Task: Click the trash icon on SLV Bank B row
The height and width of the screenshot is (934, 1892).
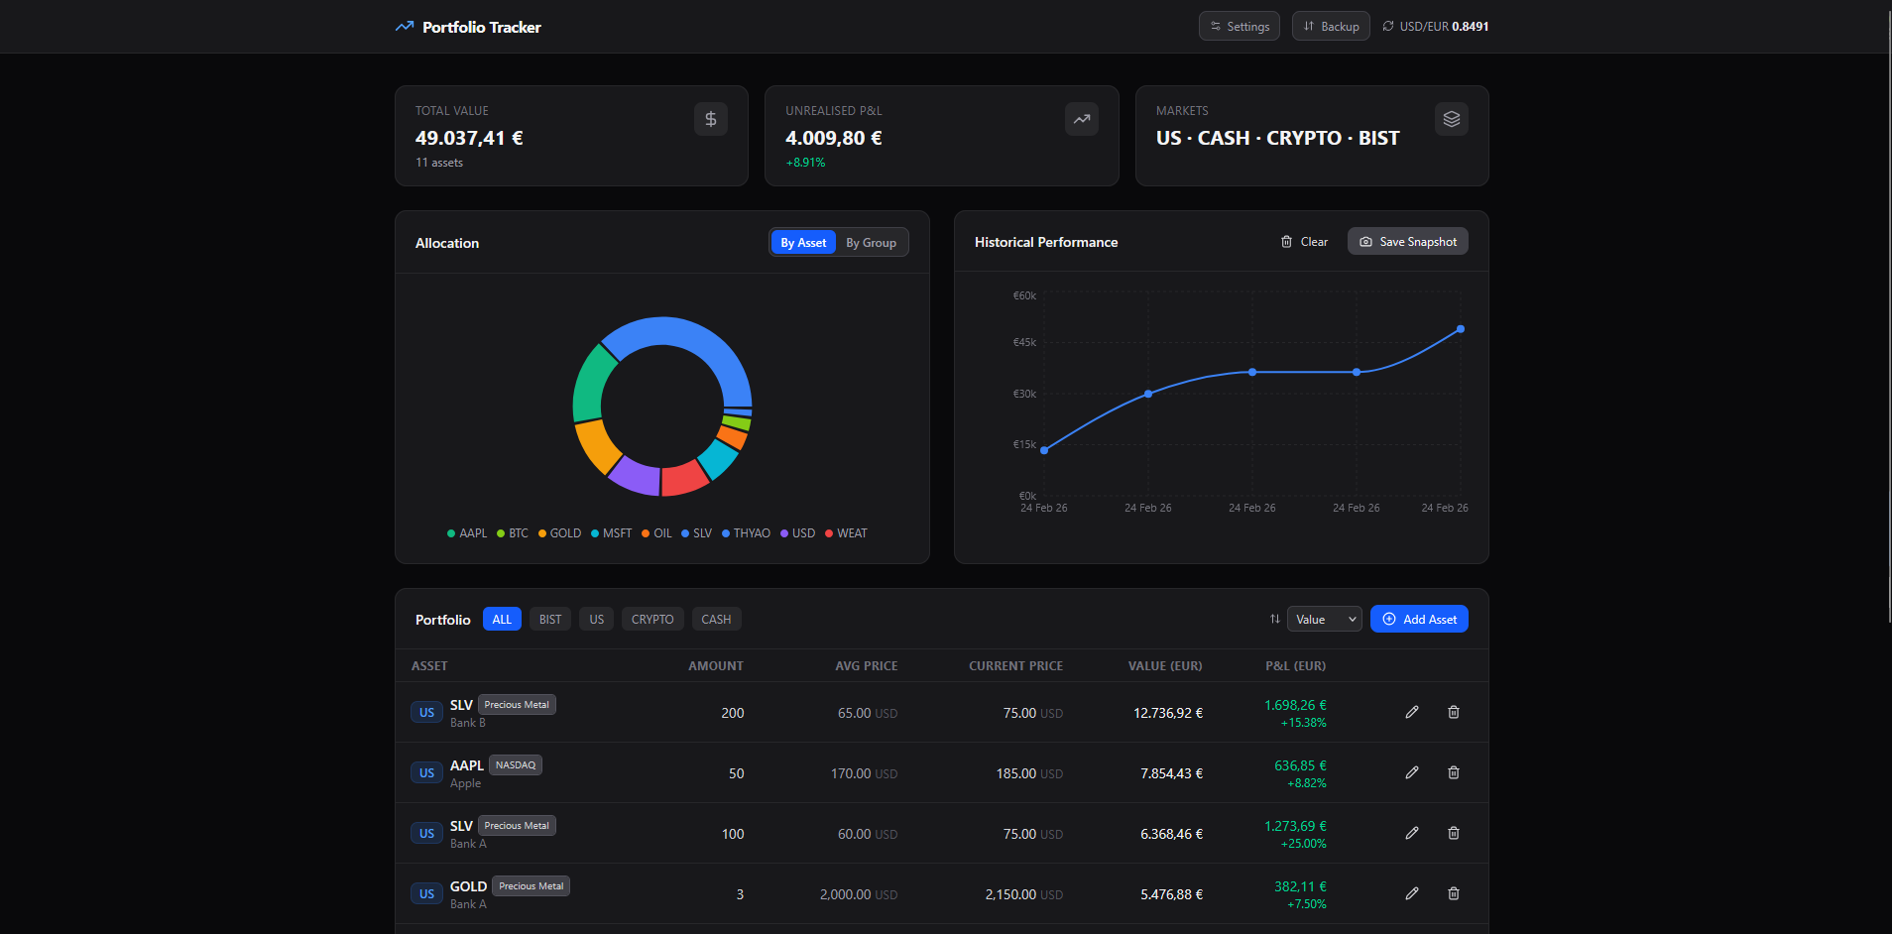Action: point(1453,712)
